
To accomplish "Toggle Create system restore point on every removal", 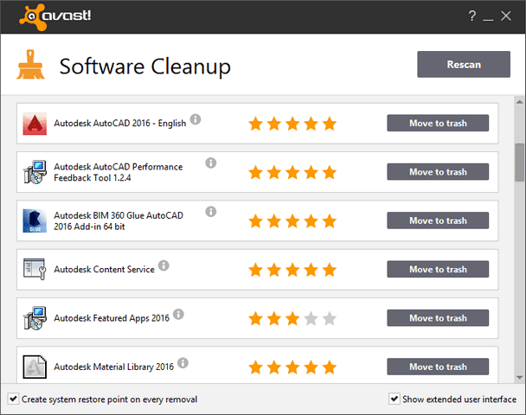I will click(x=13, y=399).
